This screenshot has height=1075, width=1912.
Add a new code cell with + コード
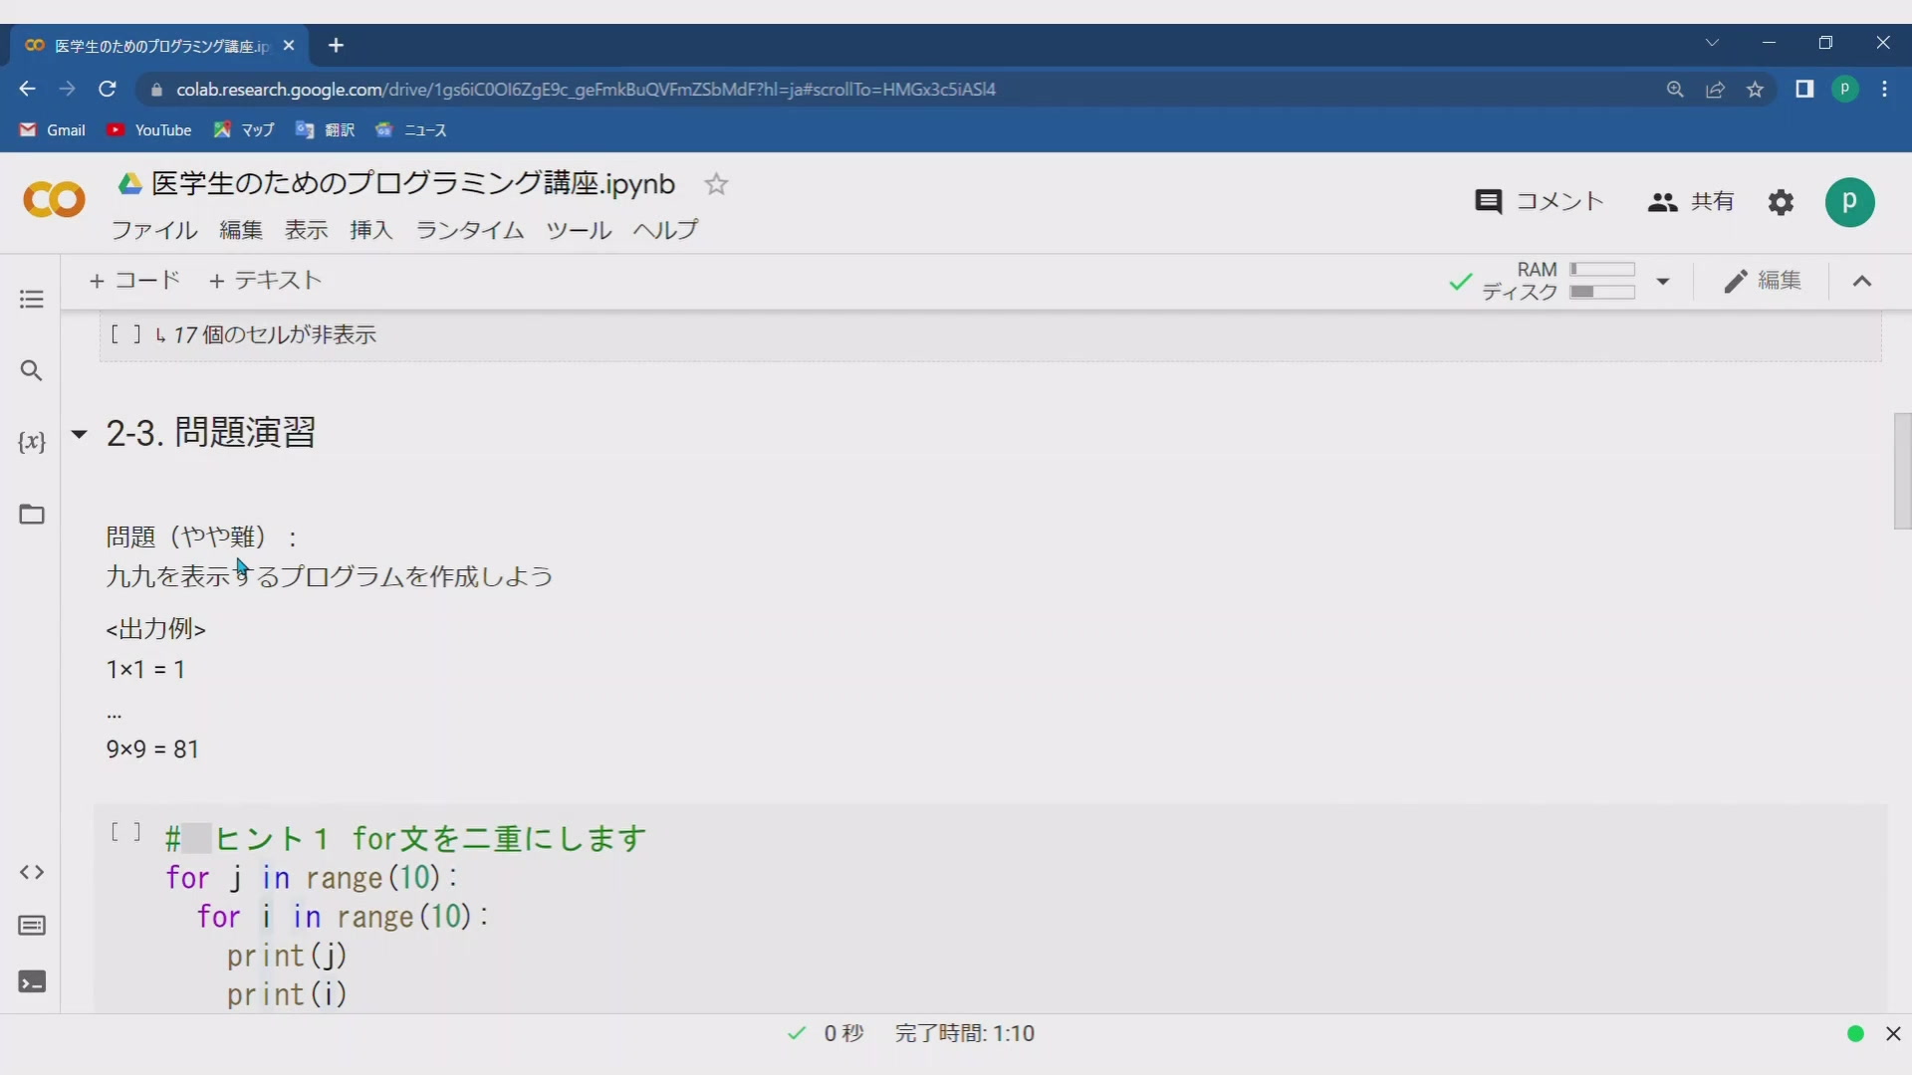click(134, 281)
